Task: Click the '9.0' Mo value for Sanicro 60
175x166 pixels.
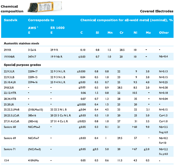Action: 147,127
